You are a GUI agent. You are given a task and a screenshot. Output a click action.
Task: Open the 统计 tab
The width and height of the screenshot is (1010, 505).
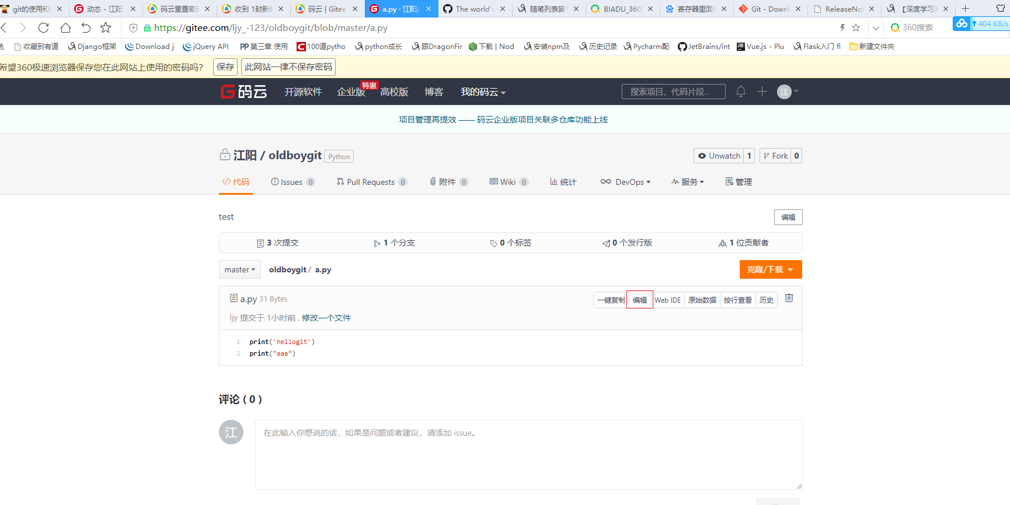[563, 182]
